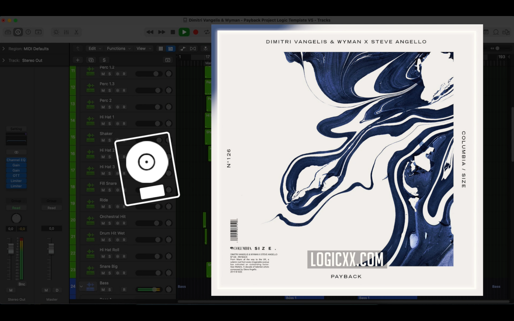Image resolution: width=514 pixels, height=321 pixels.
Task: Enable record on Perc 2 track
Action: (x=124, y=107)
